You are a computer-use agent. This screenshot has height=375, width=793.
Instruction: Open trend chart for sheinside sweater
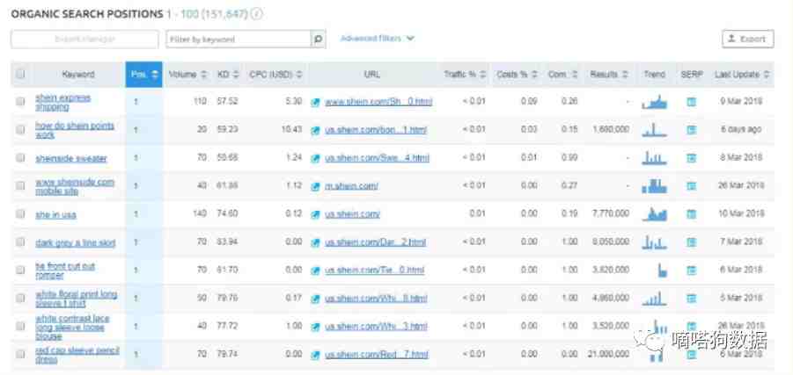(655, 158)
